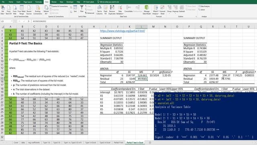
Task: Click the Insert Function fx button
Action: coord(29,21)
